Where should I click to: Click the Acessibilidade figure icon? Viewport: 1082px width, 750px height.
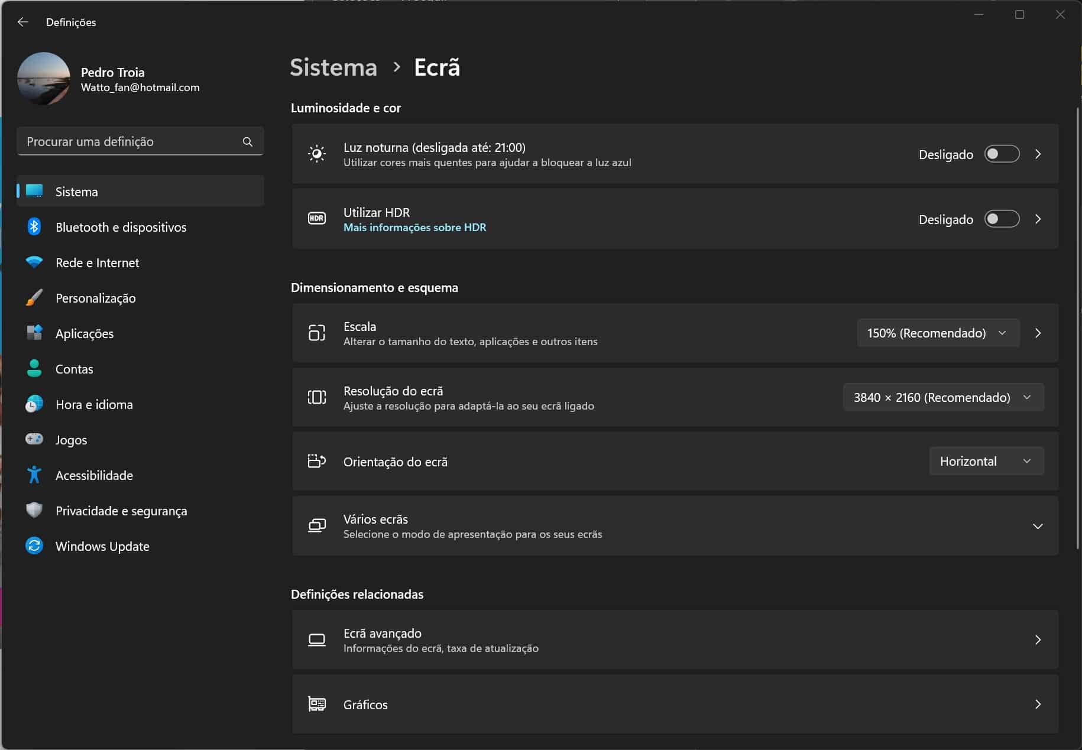coord(34,475)
